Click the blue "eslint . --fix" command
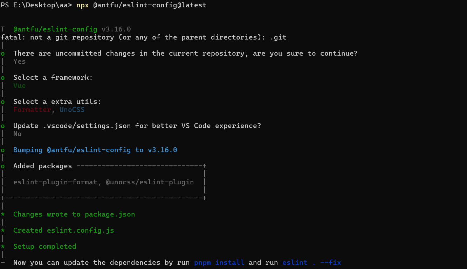 coord(311,263)
